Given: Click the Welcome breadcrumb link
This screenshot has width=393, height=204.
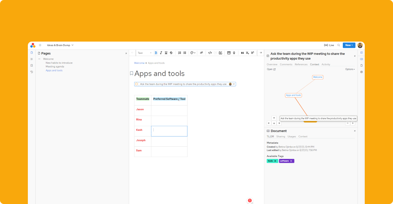Looking at the screenshot, I should pyautogui.click(x=139, y=63).
